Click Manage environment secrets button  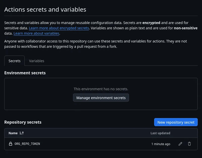101,98
